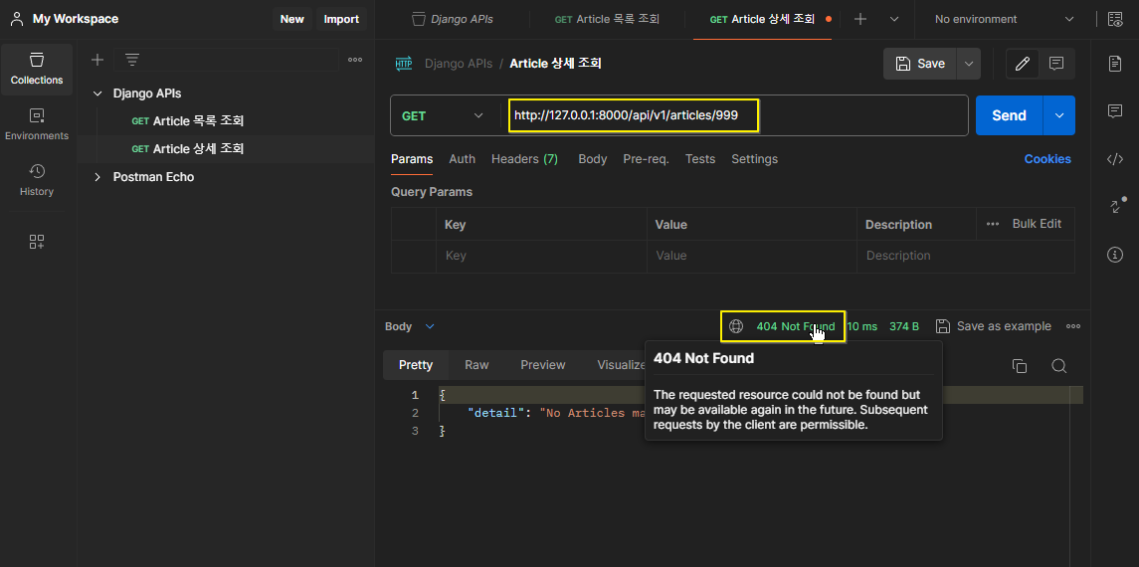Viewport: 1139px width, 567px height.
Task: Click the Send button
Action: coord(1009,115)
